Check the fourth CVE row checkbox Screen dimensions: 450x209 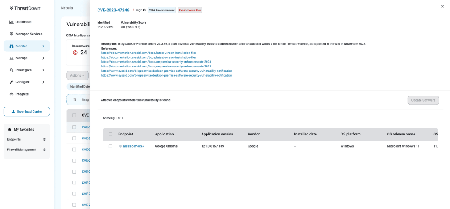click(74, 160)
